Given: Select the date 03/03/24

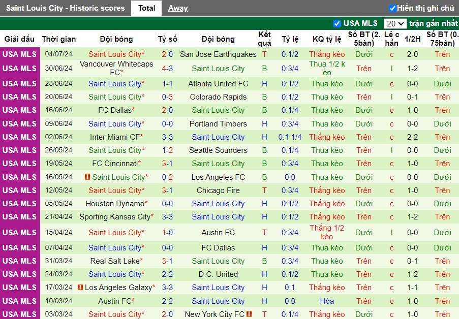Looking at the screenshot, I should 58,314.
